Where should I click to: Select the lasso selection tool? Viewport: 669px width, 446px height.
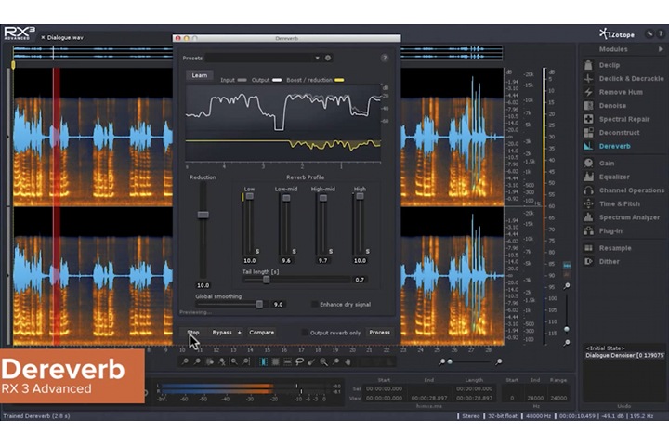[x=299, y=362]
